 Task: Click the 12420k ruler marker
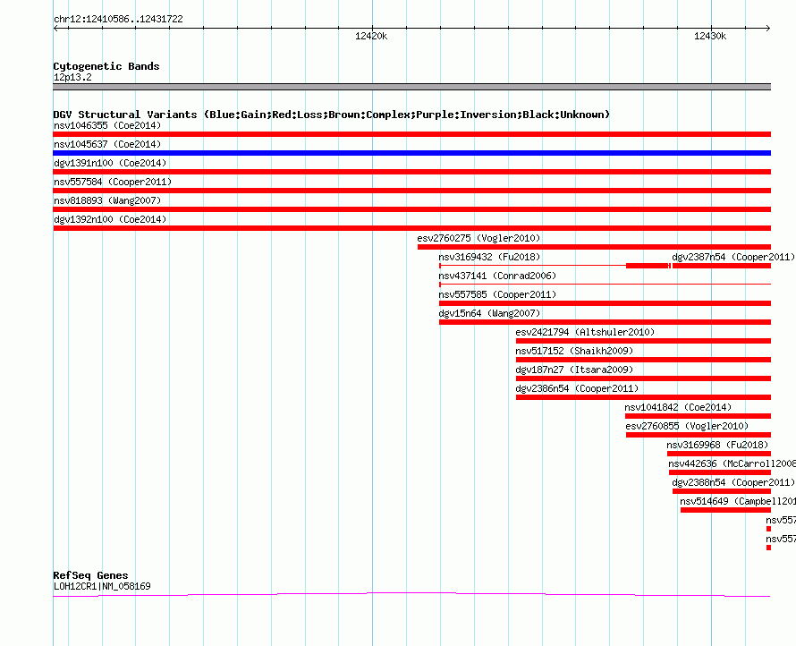tap(371, 36)
